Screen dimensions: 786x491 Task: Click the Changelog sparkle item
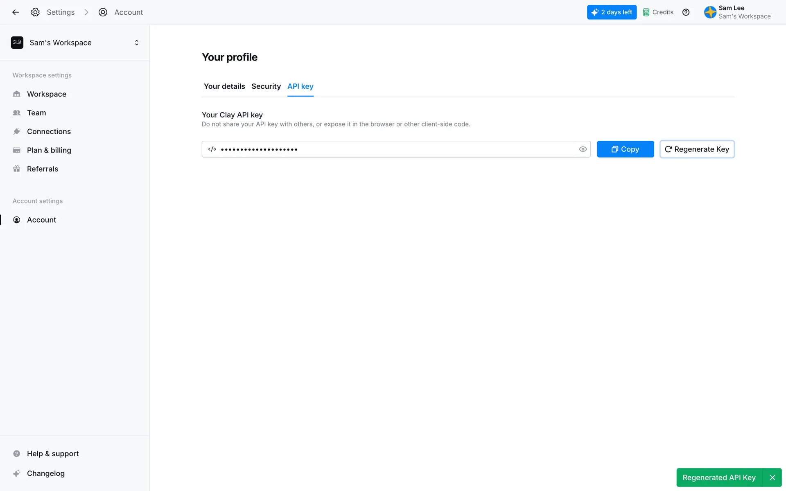point(45,473)
